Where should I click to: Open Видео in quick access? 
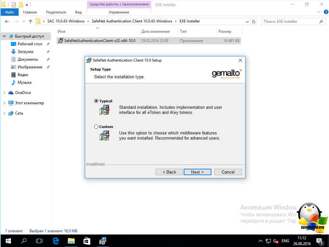tap(23, 75)
